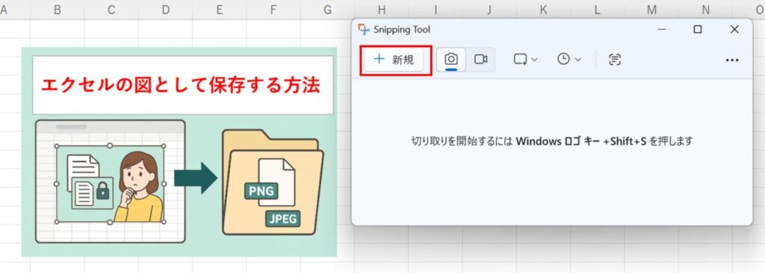Select column H header in Excel
This screenshot has width=765, height=273.
(x=382, y=10)
